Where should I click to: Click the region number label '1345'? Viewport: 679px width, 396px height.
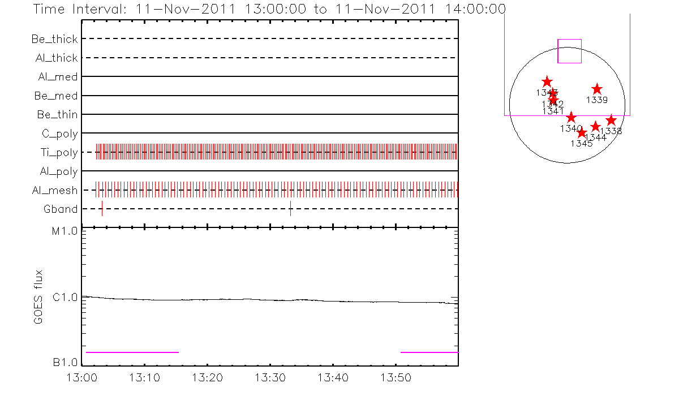click(x=582, y=144)
